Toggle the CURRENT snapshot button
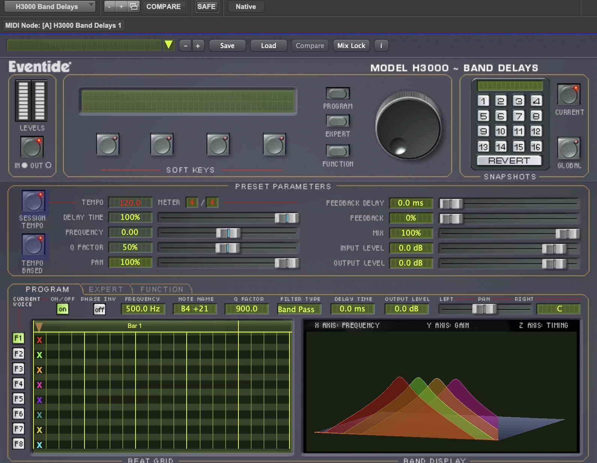This screenshot has width=597, height=463. click(x=568, y=94)
